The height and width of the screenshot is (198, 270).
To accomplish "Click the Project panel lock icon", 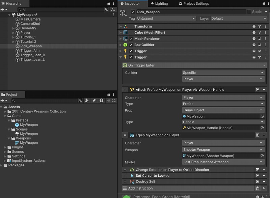I will click(108, 94).
